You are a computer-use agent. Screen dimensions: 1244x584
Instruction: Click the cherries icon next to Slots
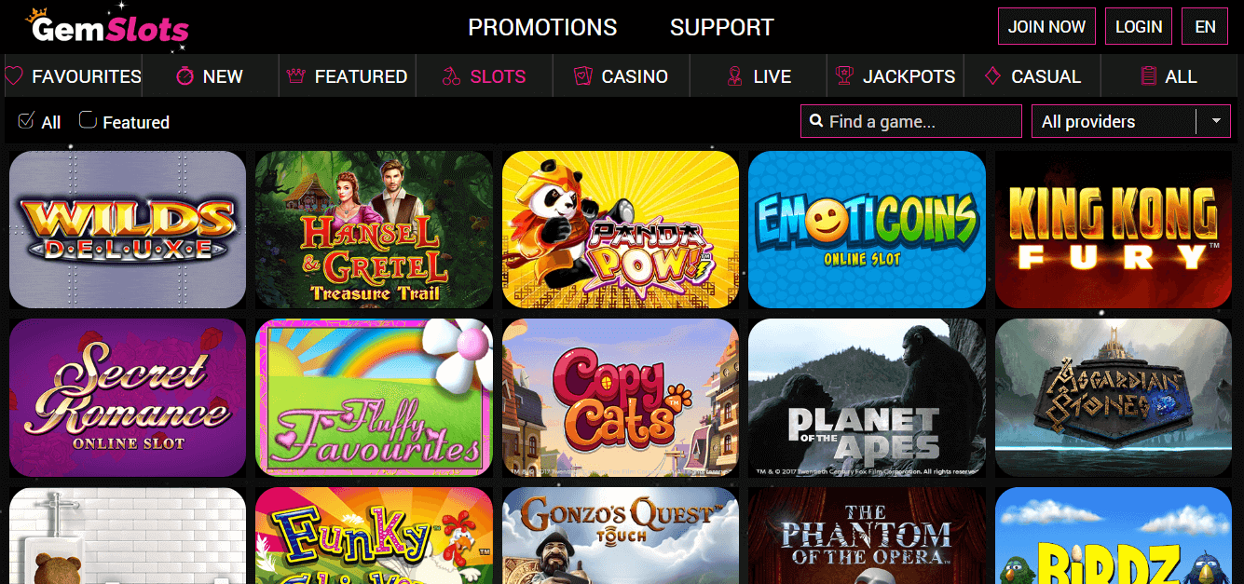click(452, 76)
